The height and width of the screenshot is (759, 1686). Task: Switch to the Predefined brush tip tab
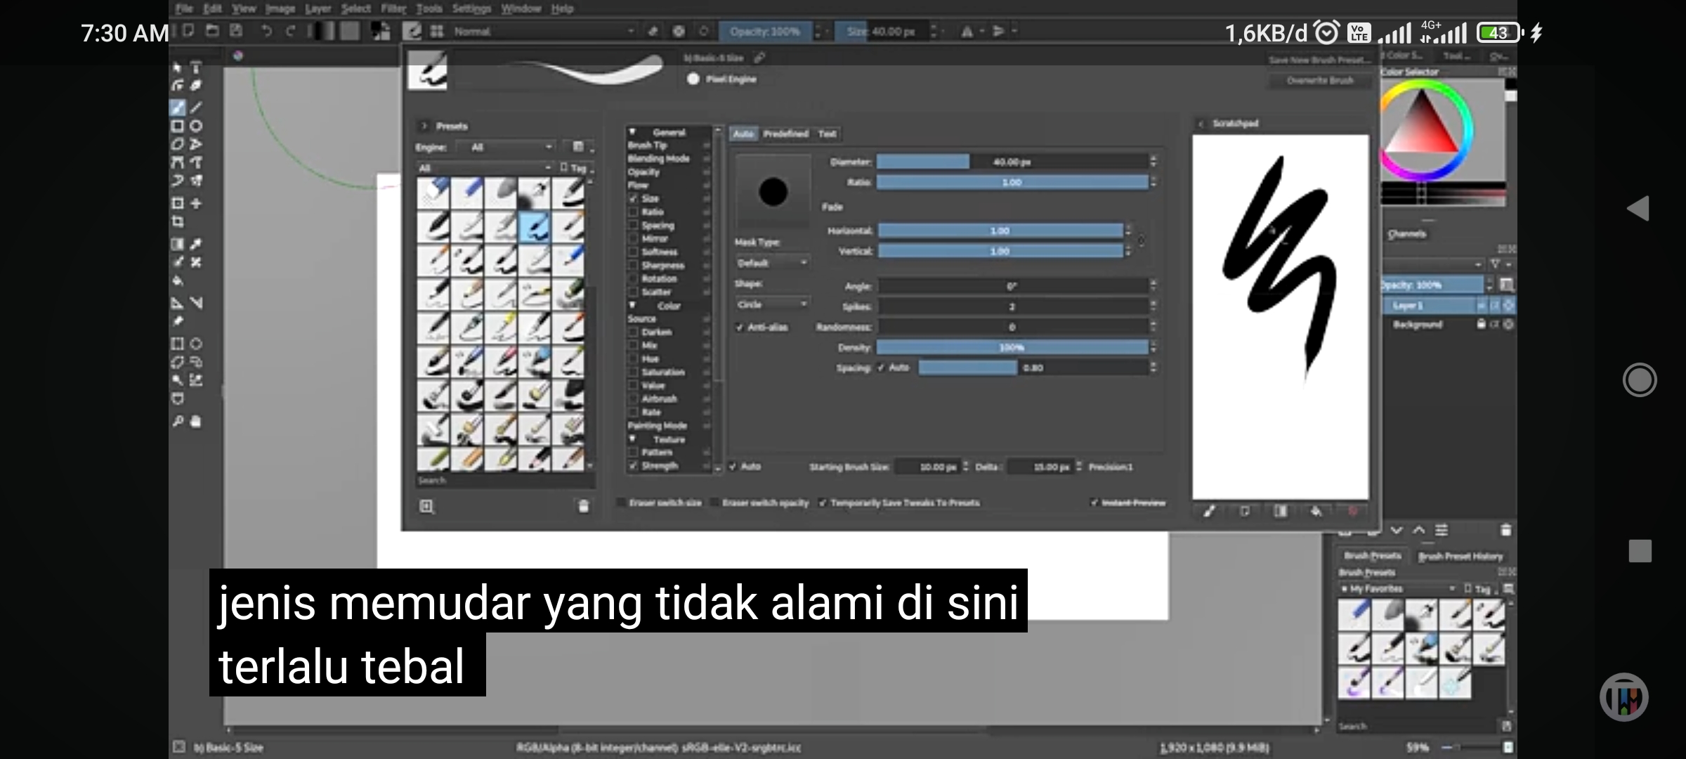click(785, 134)
